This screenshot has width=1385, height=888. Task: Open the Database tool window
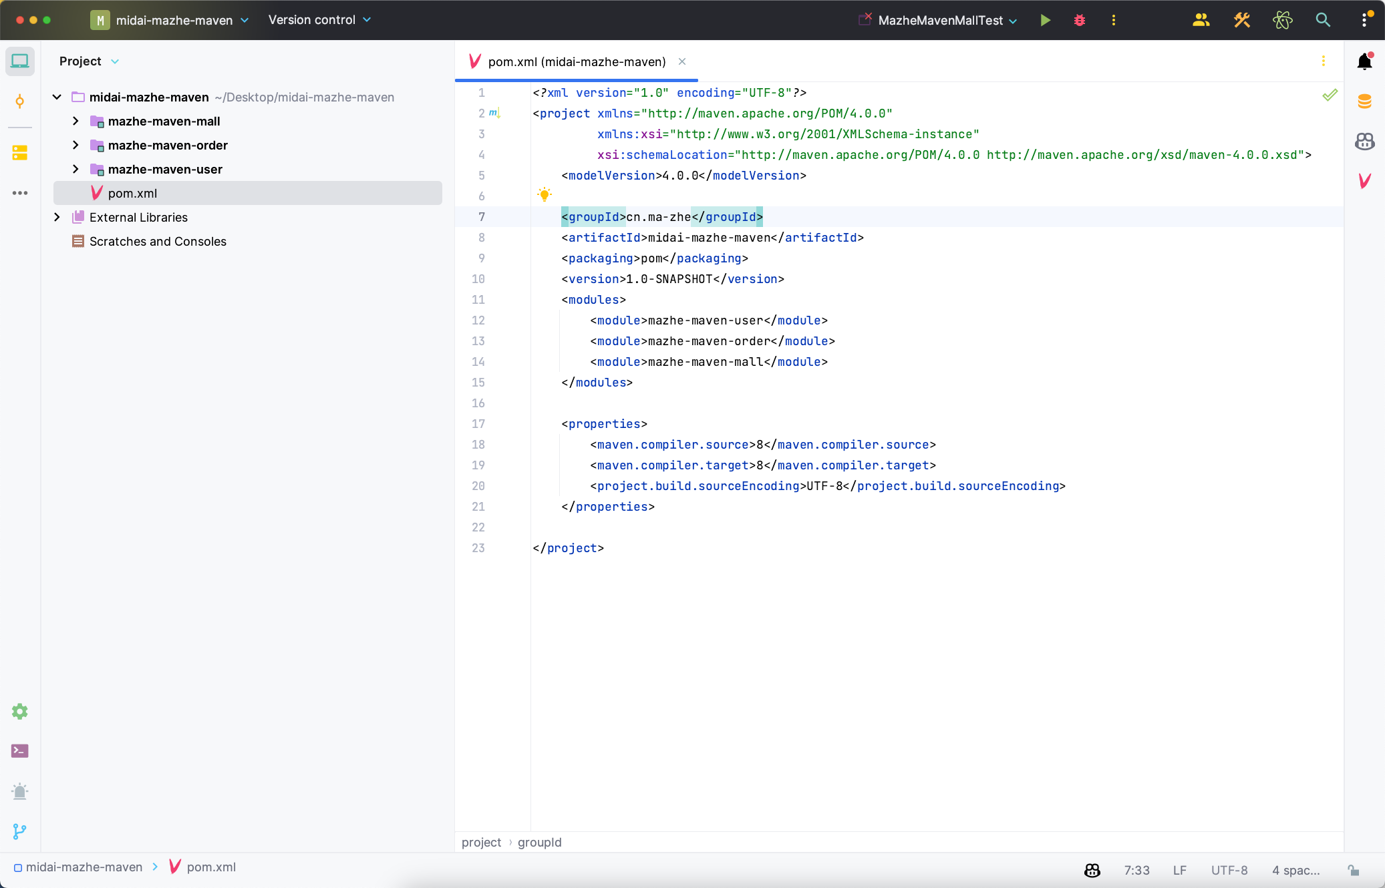point(1364,101)
